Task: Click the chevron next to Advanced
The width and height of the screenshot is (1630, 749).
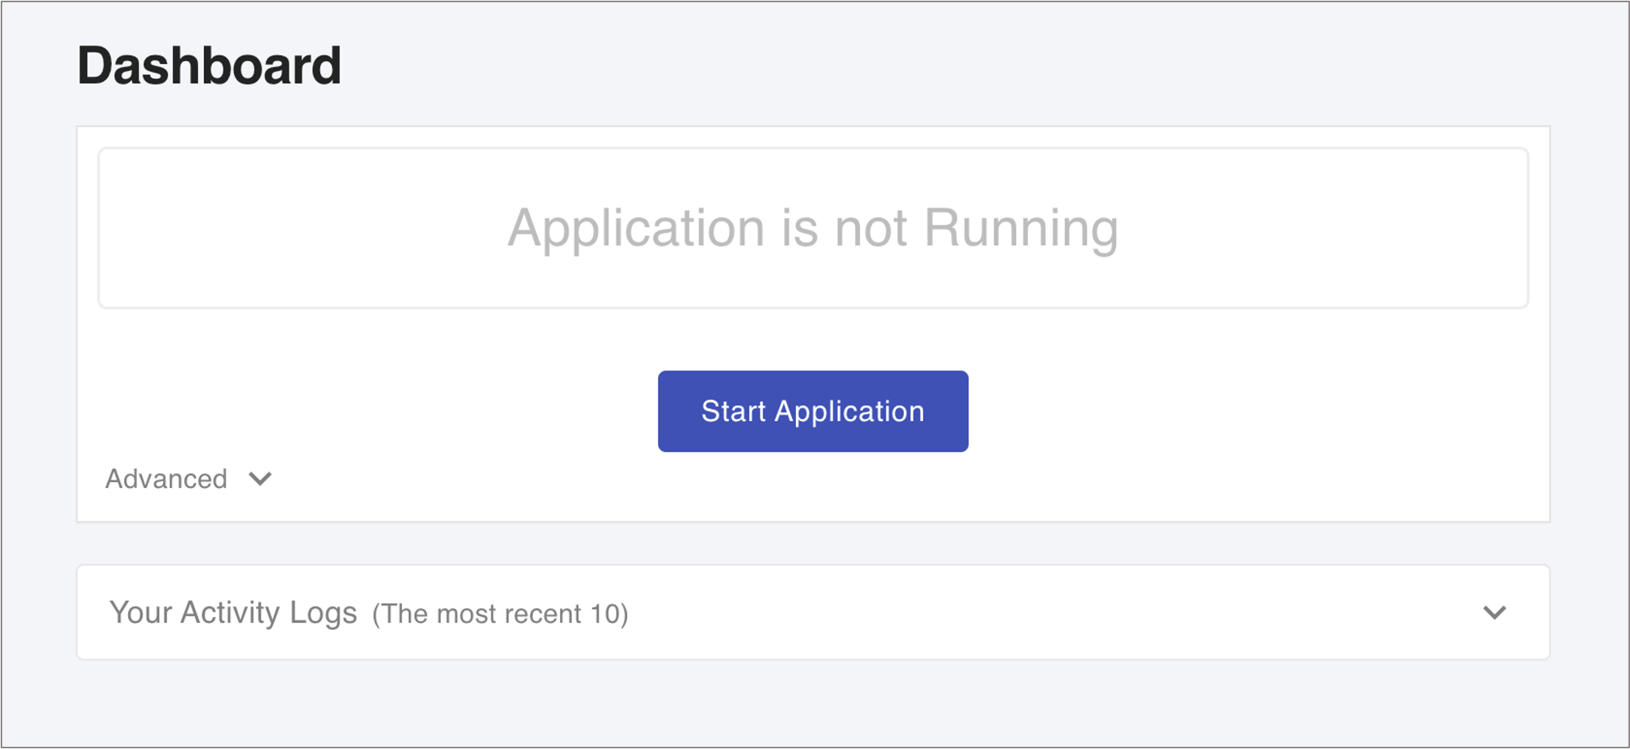Action: (260, 479)
